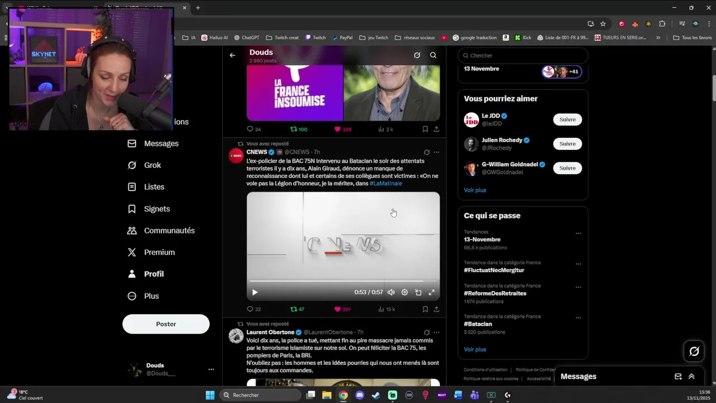Viewport: 716px width, 403px height.
Task: Expand CNEWS video to fullscreen
Action: click(x=432, y=292)
